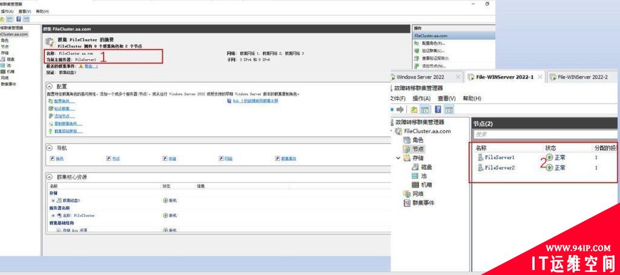Image resolution: width=620 pixels, height=275 pixels.
Task: Select 磁盘 node in background window tree
Action: click(8, 59)
